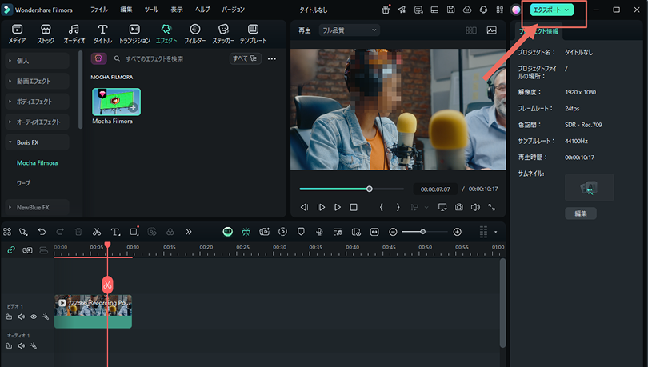Screen dimensions: 648x367
Task: Open the テンプレート (Templates) panel
Action: point(253,34)
